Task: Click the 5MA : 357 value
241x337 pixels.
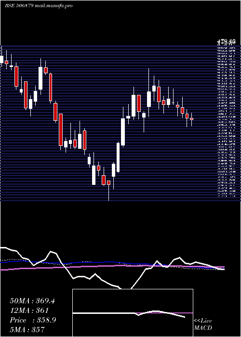Action: pyautogui.click(x=27, y=329)
